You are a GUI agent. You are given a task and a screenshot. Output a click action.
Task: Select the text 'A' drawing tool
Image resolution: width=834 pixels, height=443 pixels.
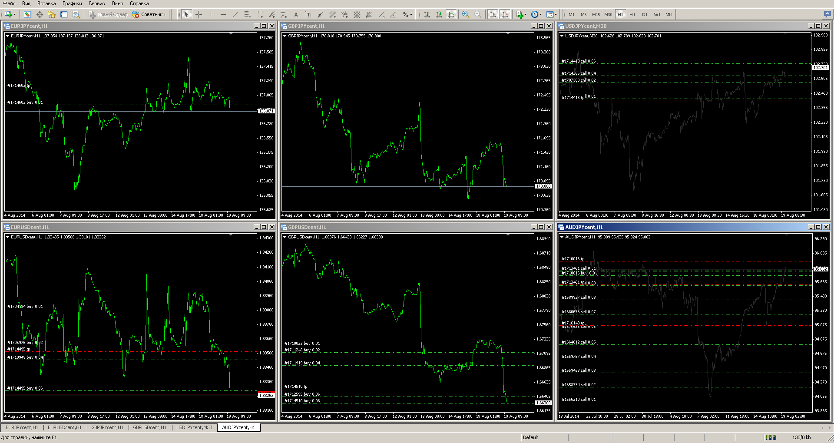[x=296, y=14]
